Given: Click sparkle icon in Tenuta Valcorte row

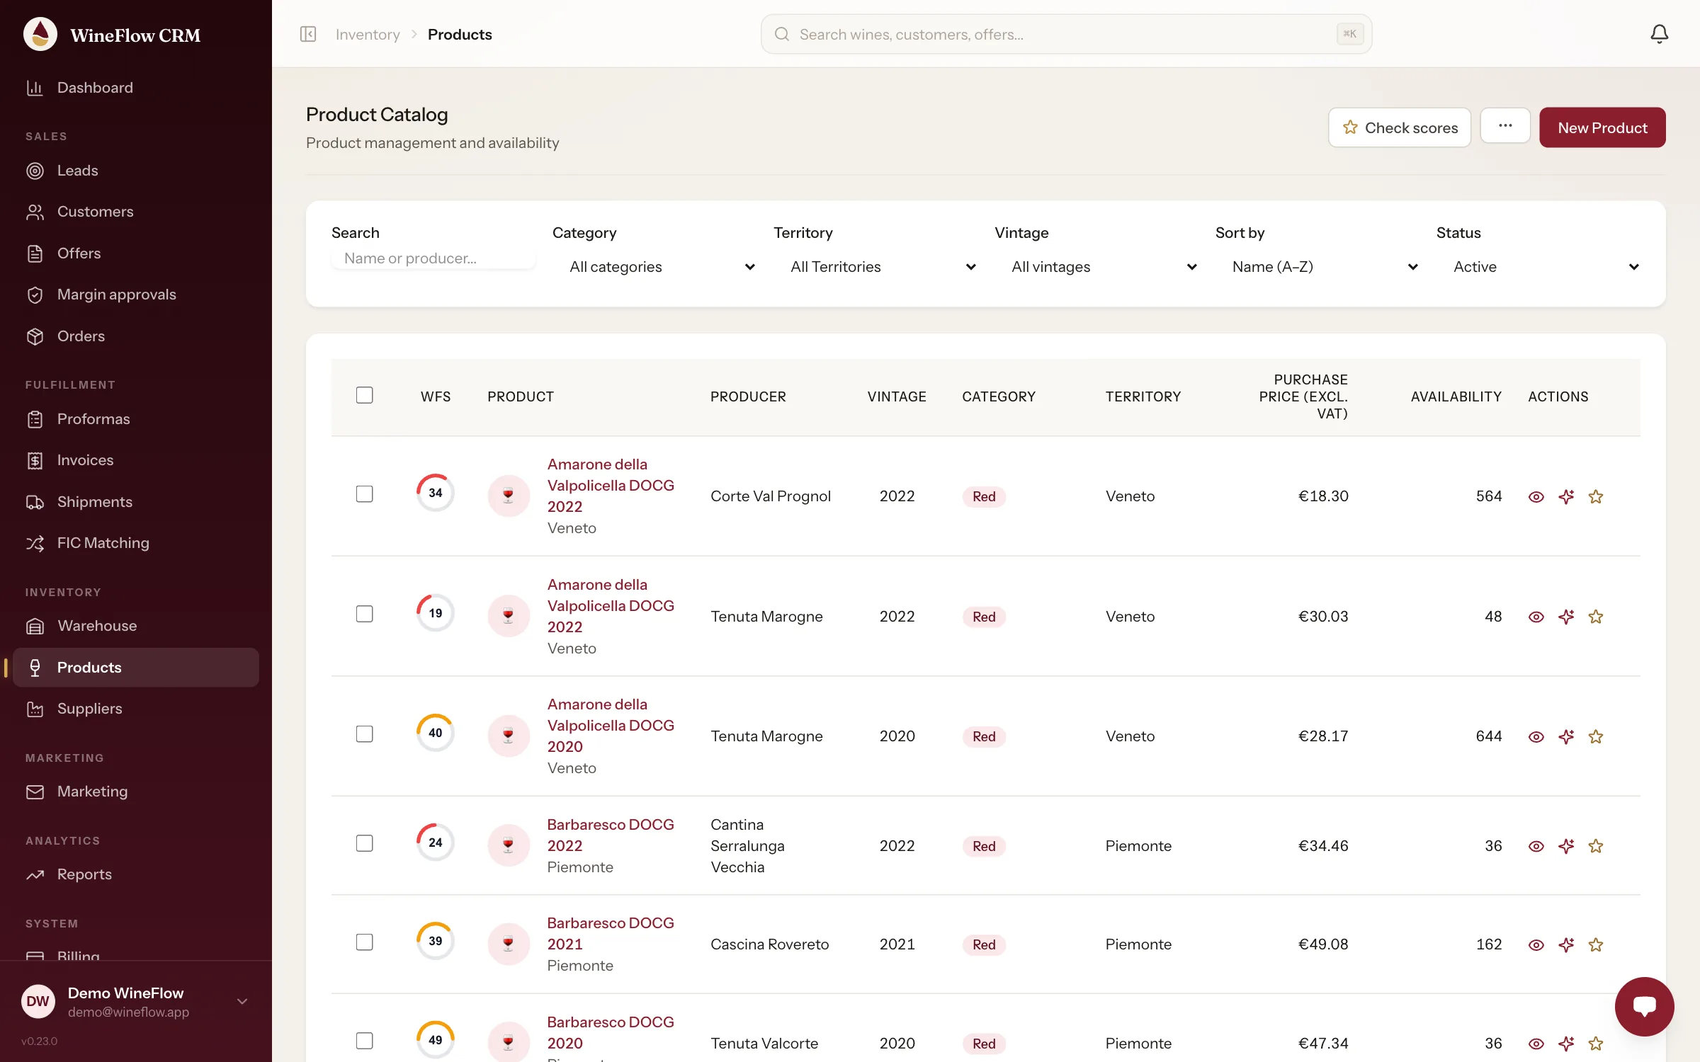Looking at the screenshot, I should point(1566,1044).
